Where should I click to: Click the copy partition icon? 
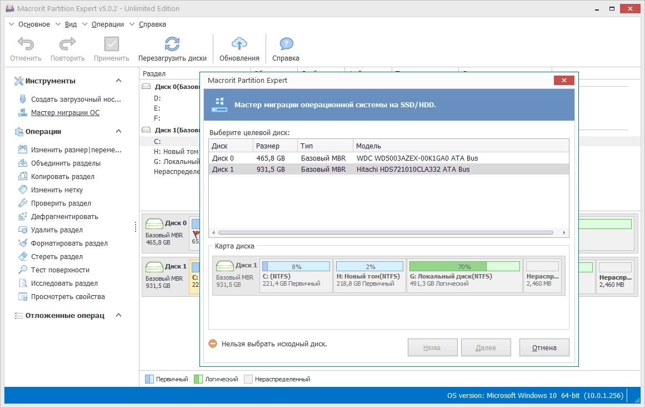[x=23, y=176]
